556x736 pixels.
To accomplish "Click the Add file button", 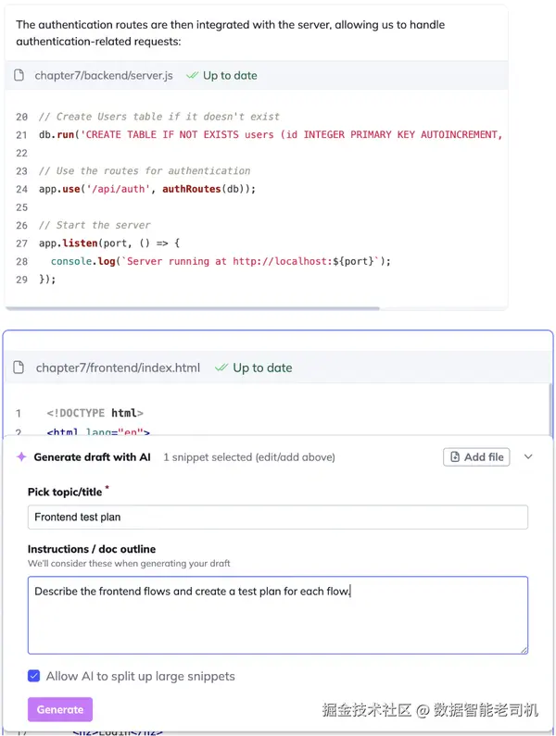I will click(x=476, y=456).
